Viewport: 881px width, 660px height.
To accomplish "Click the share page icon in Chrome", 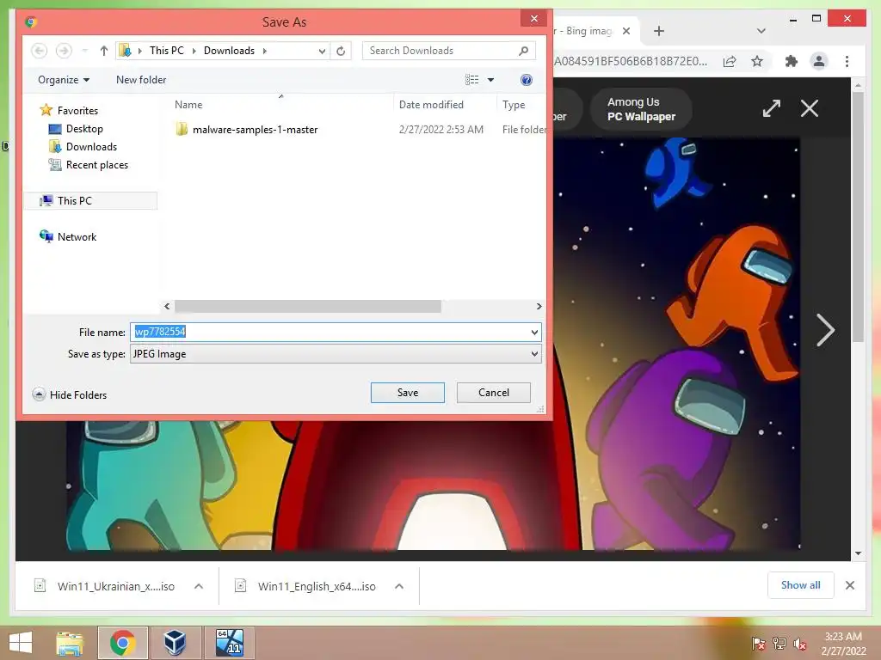I will (730, 61).
